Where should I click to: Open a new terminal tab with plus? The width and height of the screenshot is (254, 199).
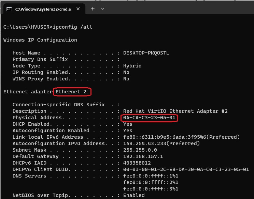93,9
